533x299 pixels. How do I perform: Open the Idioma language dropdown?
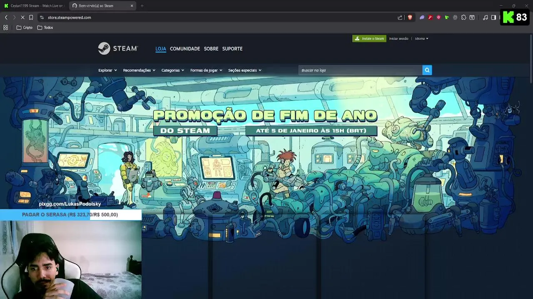421,39
